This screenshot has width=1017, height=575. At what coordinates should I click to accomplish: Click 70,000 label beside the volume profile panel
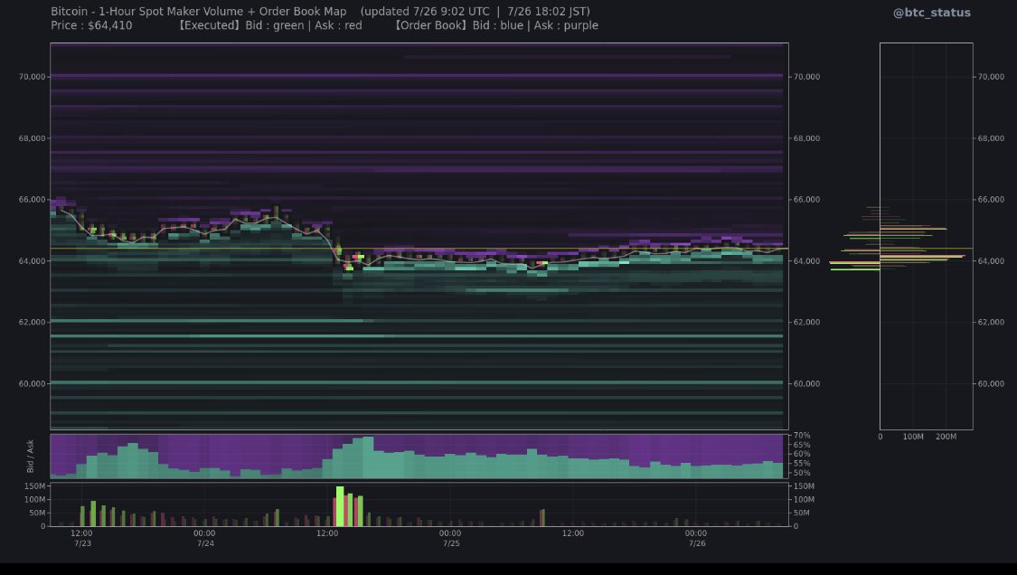pos(991,77)
